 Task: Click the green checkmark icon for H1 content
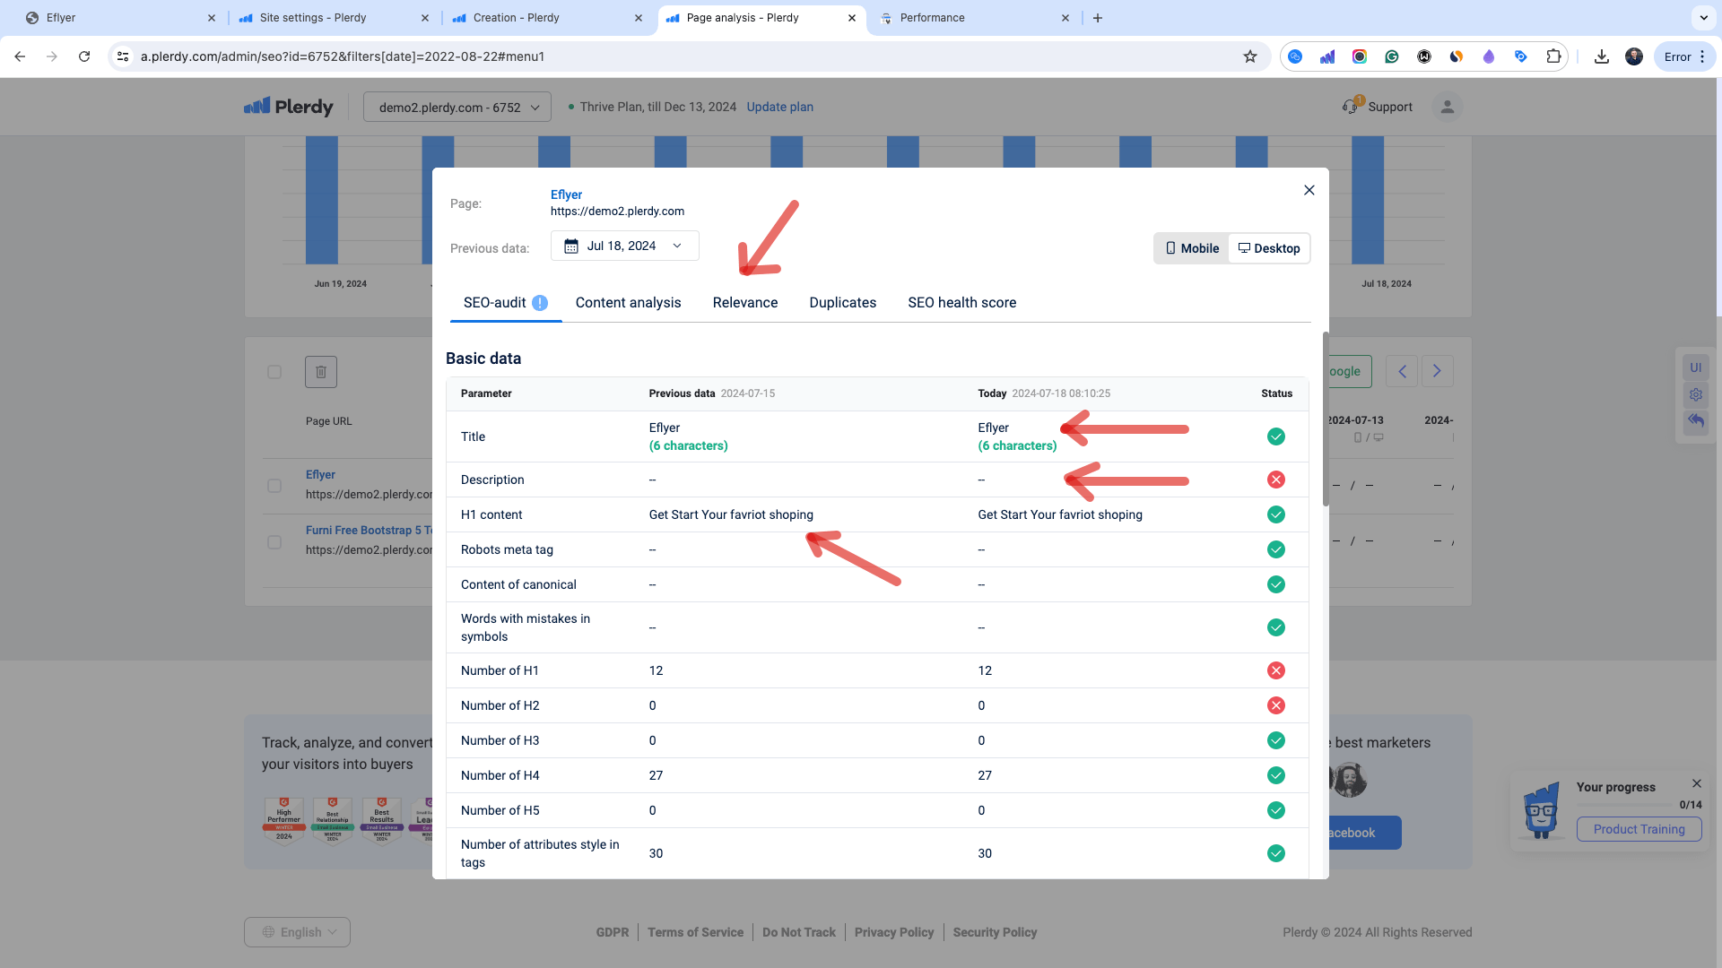(x=1276, y=514)
